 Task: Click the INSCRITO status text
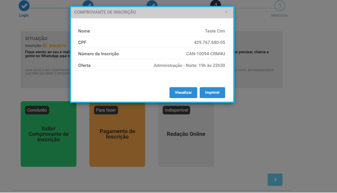click(57, 46)
